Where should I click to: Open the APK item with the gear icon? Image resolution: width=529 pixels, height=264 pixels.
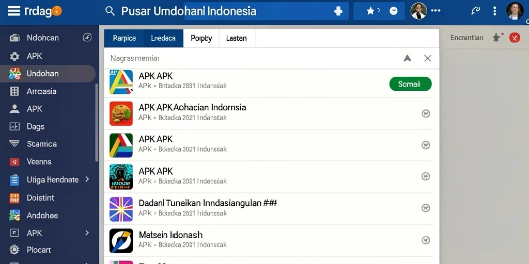tap(35, 56)
